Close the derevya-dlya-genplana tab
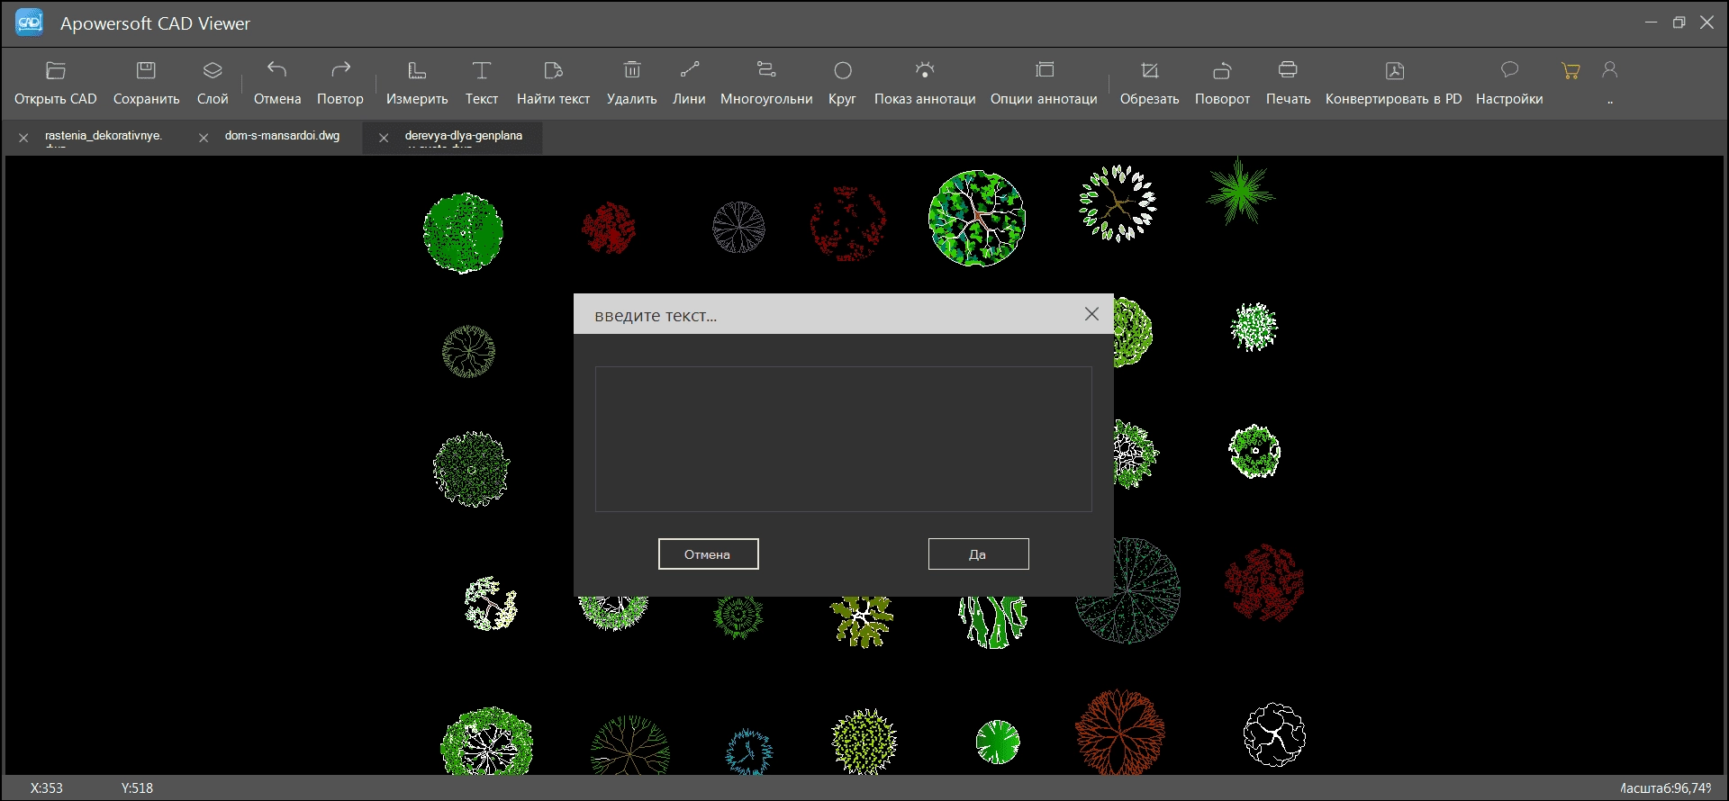Image resolution: width=1729 pixels, height=801 pixels. click(x=384, y=138)
